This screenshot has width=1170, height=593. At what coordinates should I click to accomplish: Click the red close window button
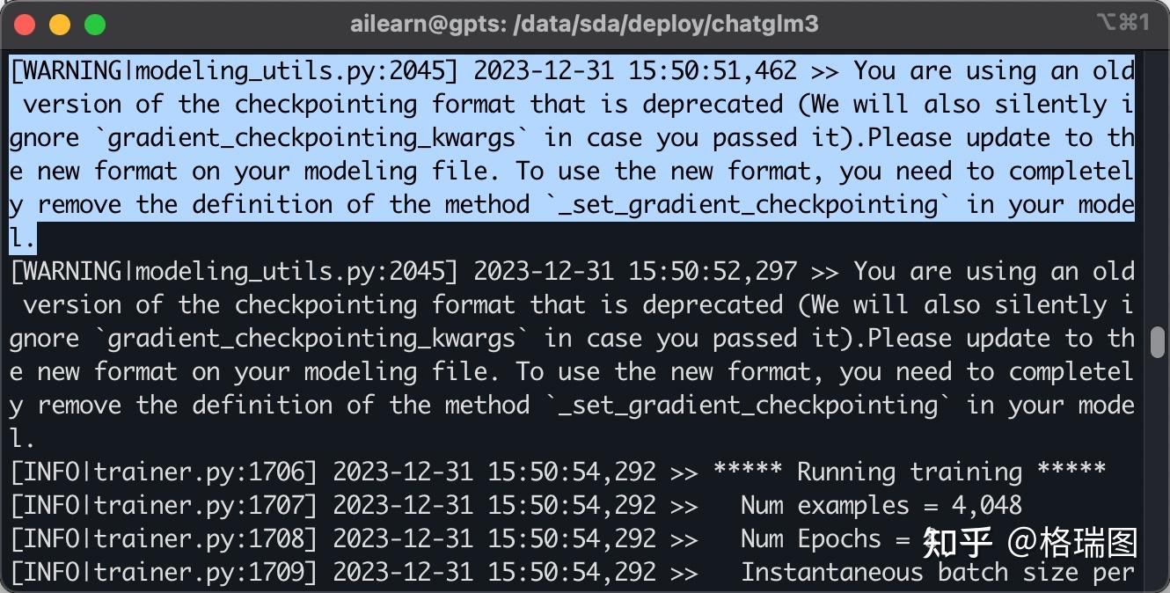tap(25, 25)
